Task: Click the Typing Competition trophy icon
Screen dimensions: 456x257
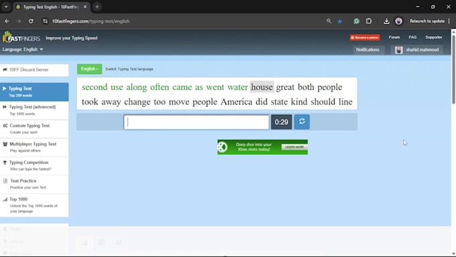Action: [5, 162]
